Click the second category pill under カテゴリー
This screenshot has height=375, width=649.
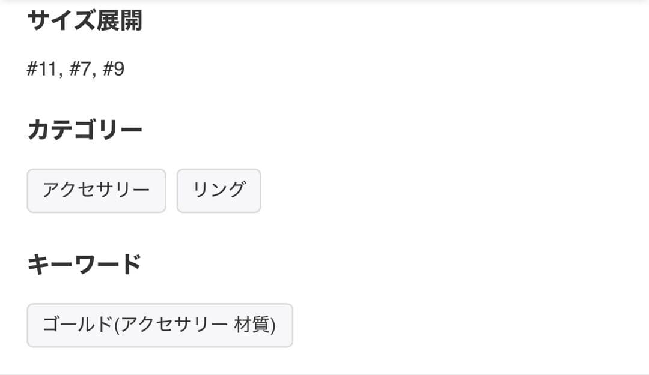click(218, 191)
